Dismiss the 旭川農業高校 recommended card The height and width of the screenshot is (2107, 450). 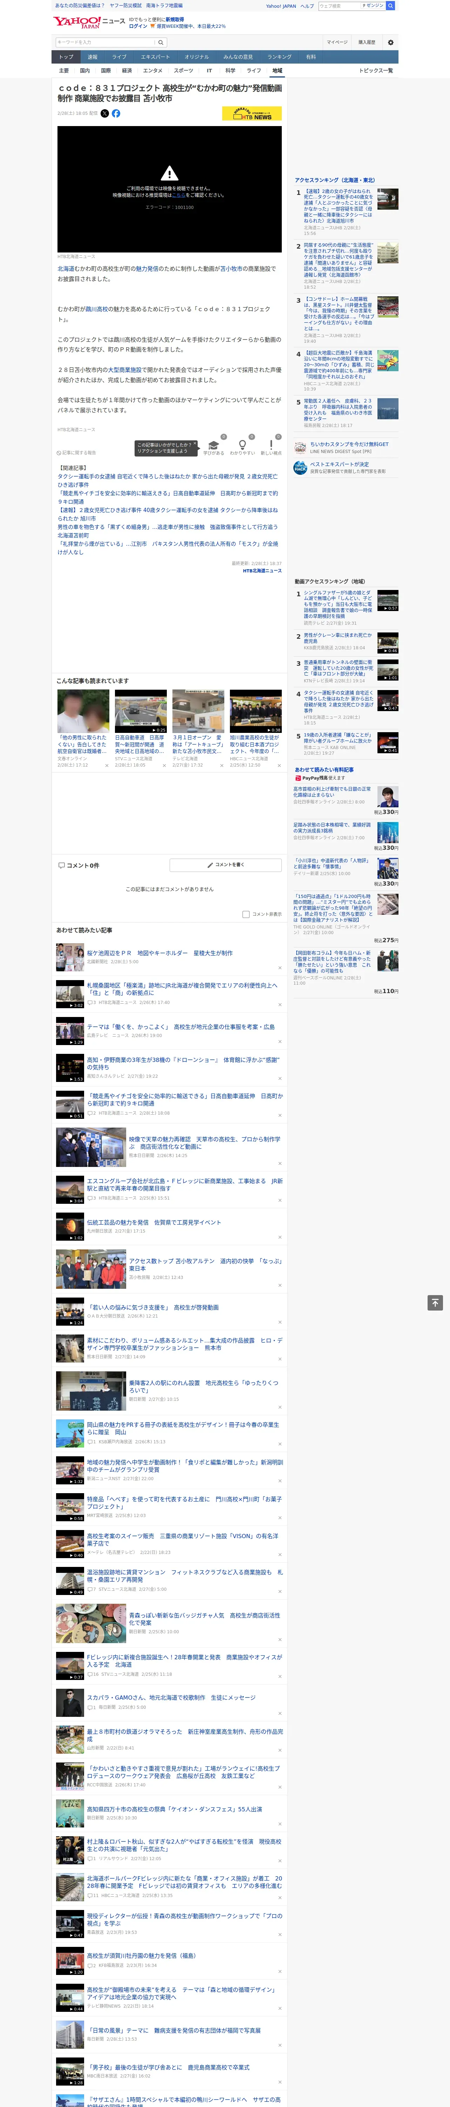pos(279,766)
